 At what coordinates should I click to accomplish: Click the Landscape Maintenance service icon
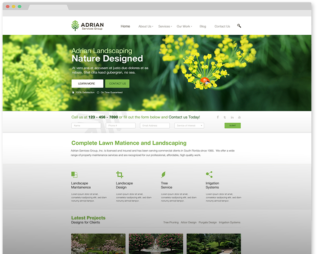(x=74, y=174)
